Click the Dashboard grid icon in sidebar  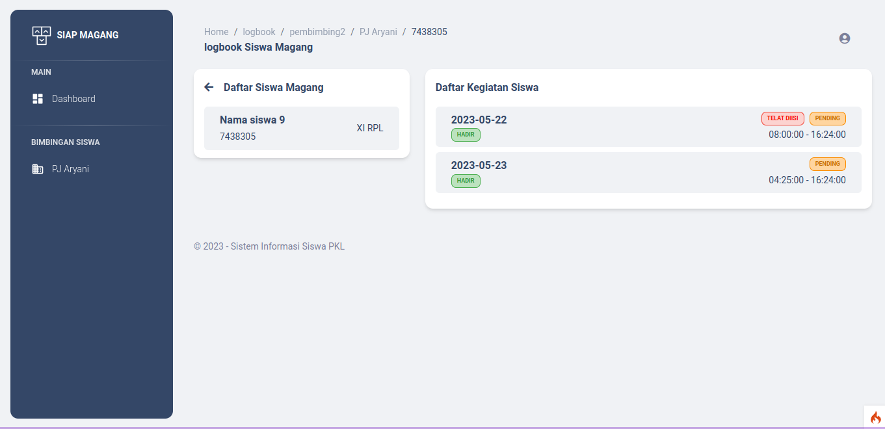[x=38, y=99]
